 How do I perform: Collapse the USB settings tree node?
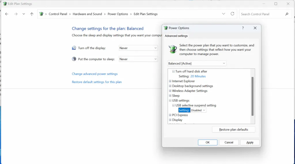(x=170, y=101)
